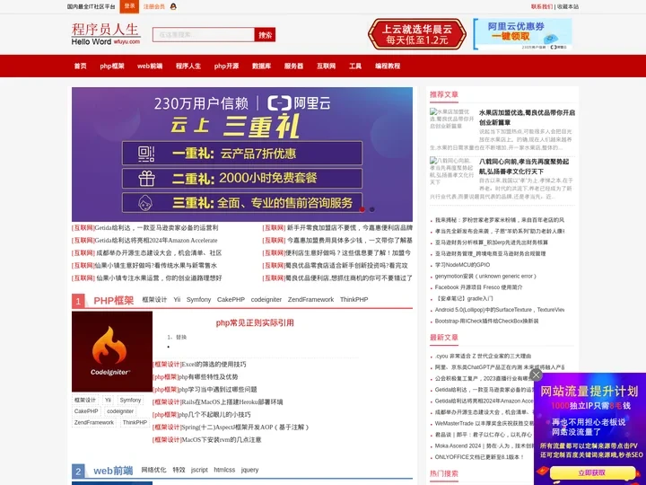Screen dimensions: 646x485
Task: Open the 注册会员 link
Action: (154, 6)
